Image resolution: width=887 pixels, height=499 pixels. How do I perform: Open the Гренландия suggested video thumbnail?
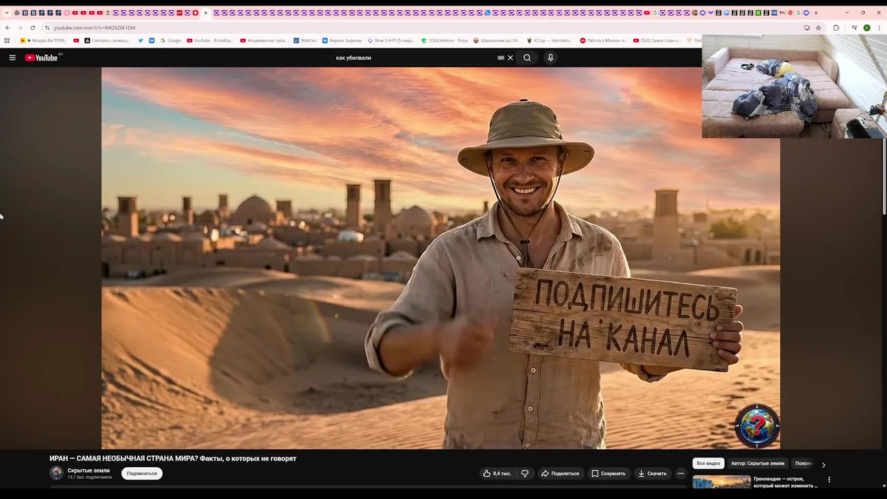coord(721,482)
